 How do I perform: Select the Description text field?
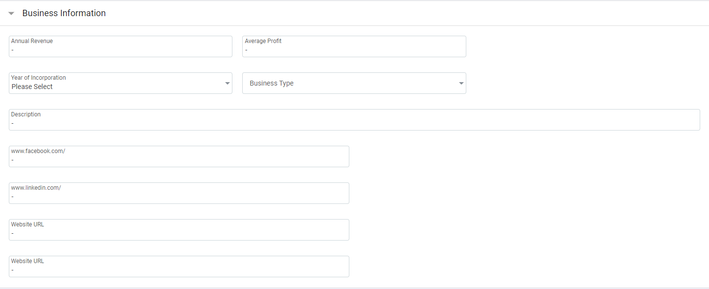354,123
